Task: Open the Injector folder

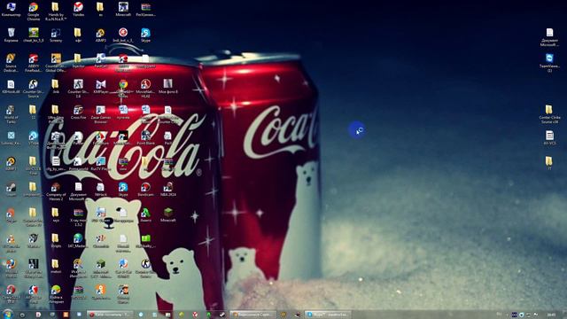Action: coord(78,61)
